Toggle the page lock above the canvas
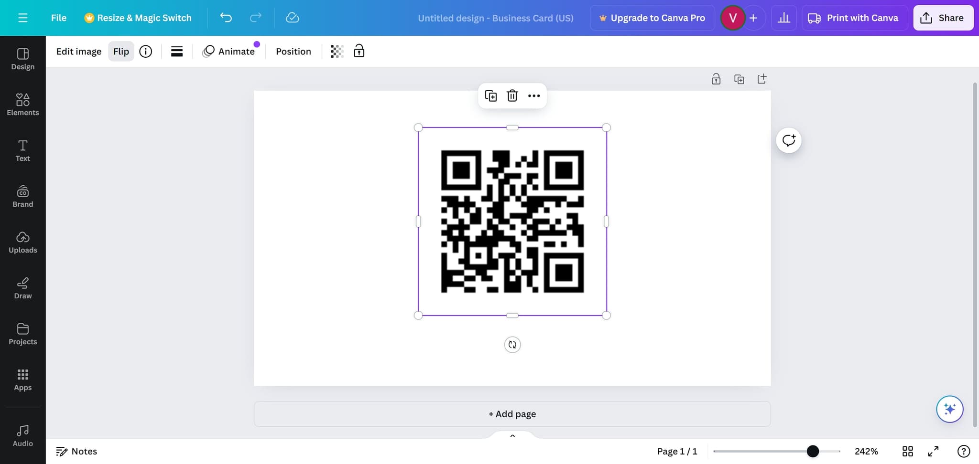 tap(716, 79)
